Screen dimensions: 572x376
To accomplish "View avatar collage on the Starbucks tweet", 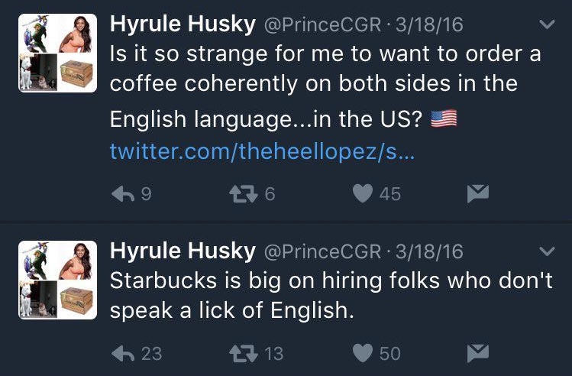I will [57, 280].
